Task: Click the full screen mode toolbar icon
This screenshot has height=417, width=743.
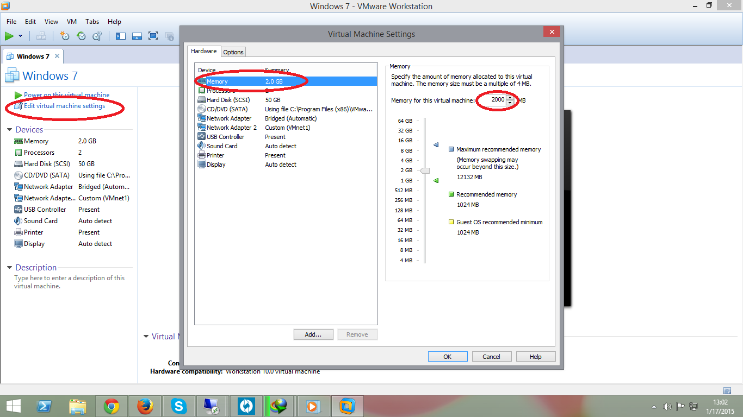Action: pyautogui.click(x=153, y=36)
